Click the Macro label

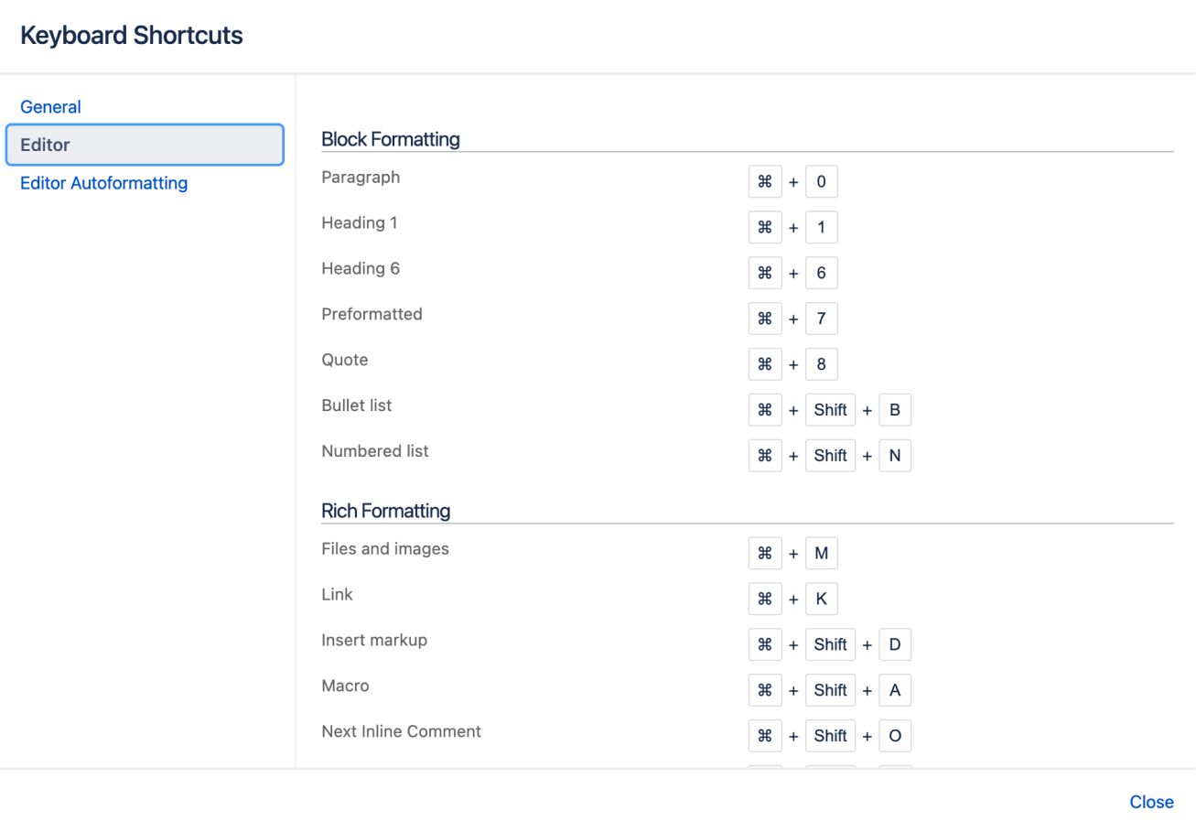(345, 686)
